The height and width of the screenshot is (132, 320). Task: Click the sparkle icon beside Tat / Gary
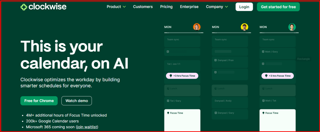pos(168,101)
